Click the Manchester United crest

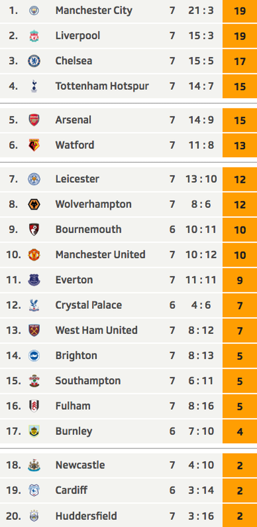[34, 254]
